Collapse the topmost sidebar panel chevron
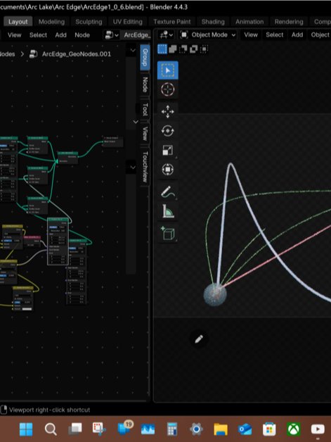This screenshot has height=442, width=331. point(133,50)
